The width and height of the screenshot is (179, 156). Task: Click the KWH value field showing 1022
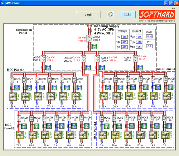pyautogui.click(x=149, y=37)
